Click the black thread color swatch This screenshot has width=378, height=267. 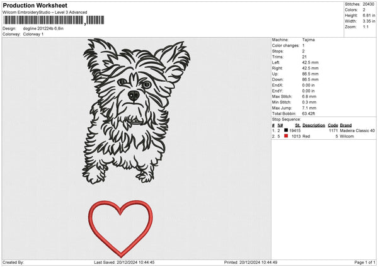pos(286,130)
